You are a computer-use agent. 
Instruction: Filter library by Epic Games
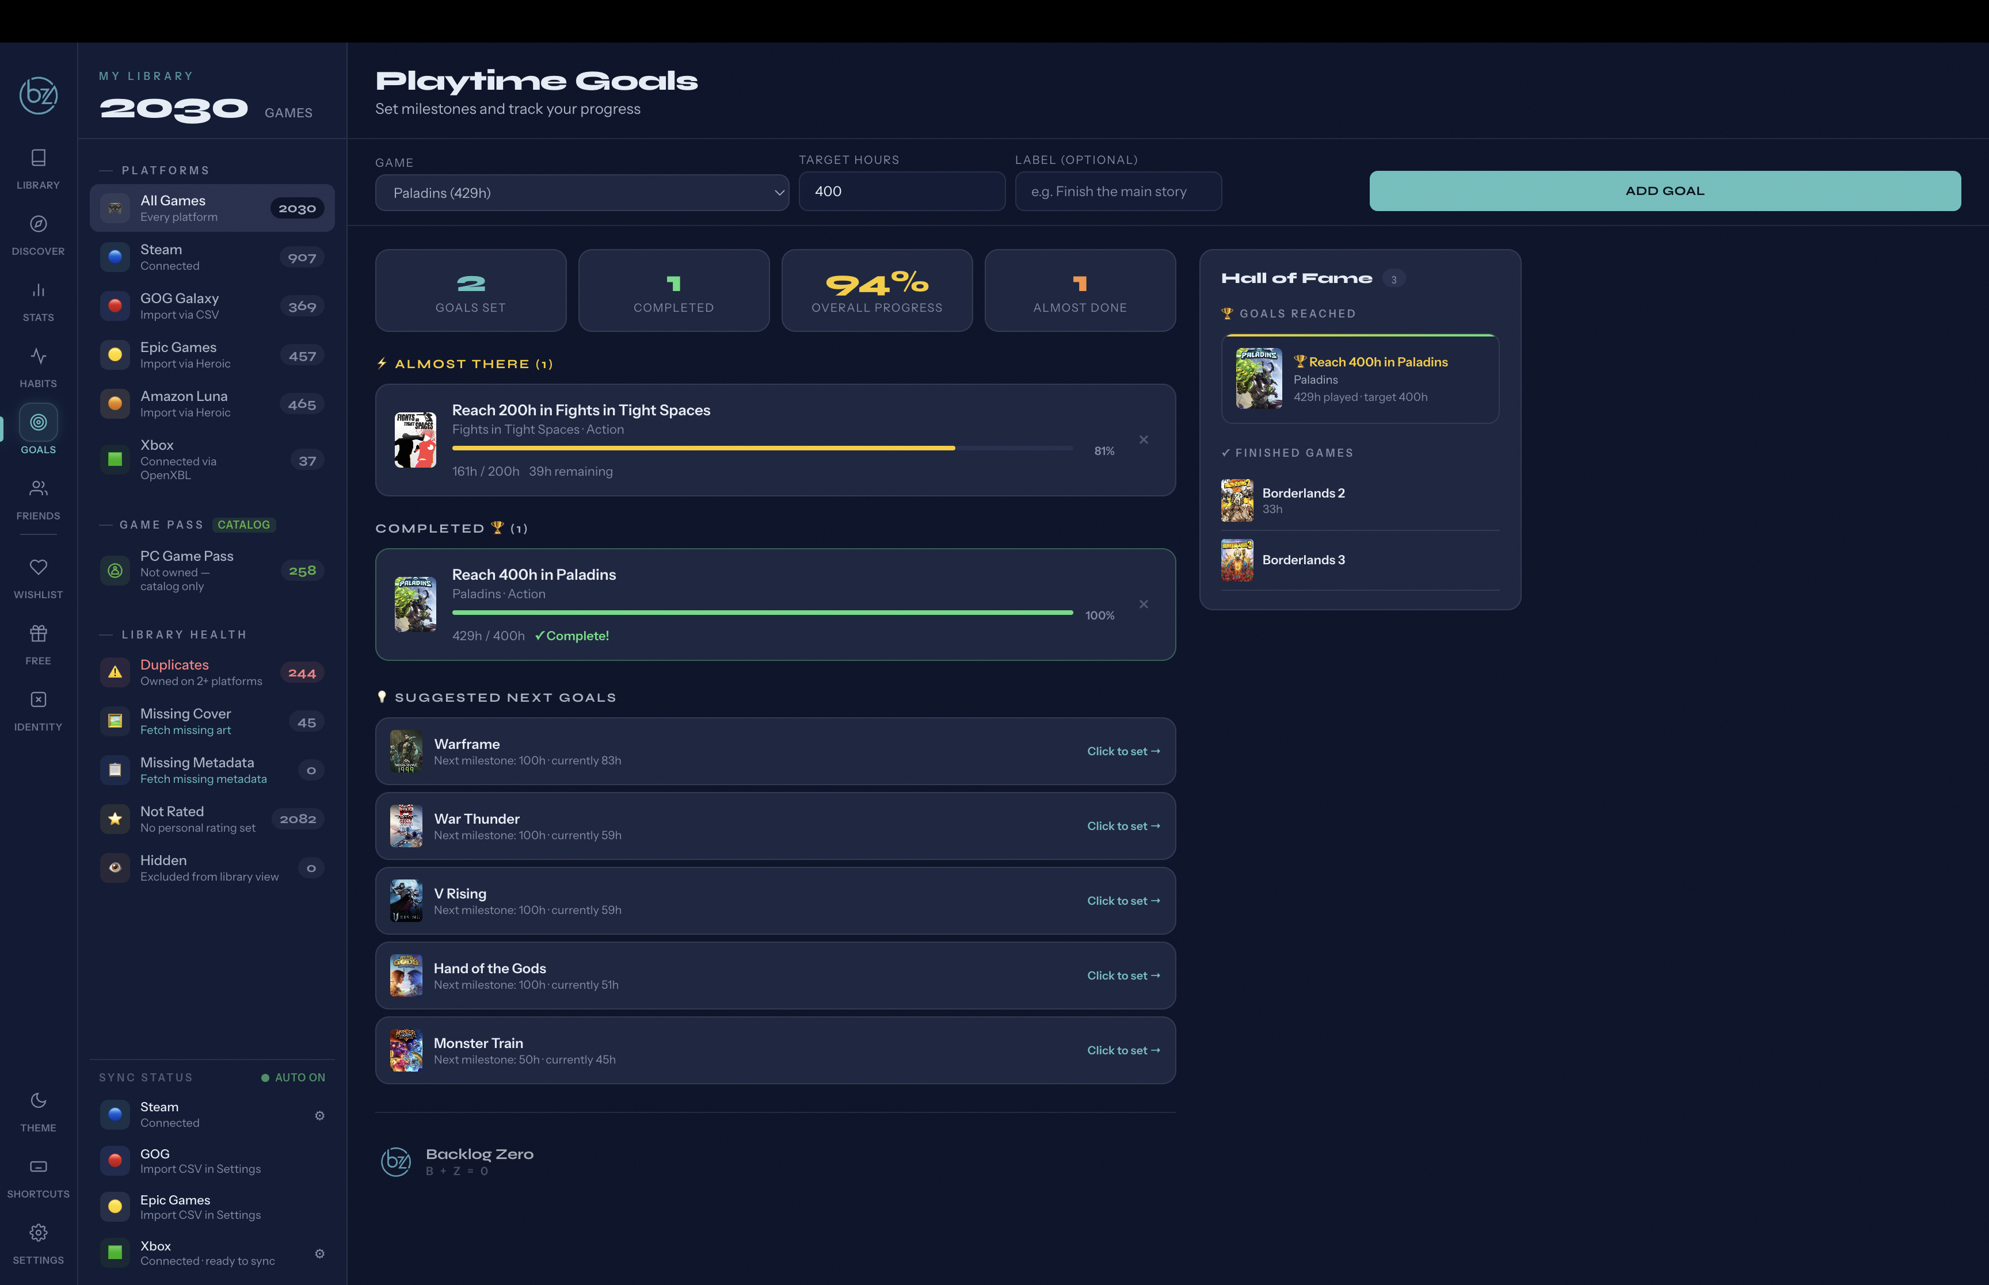212,355
